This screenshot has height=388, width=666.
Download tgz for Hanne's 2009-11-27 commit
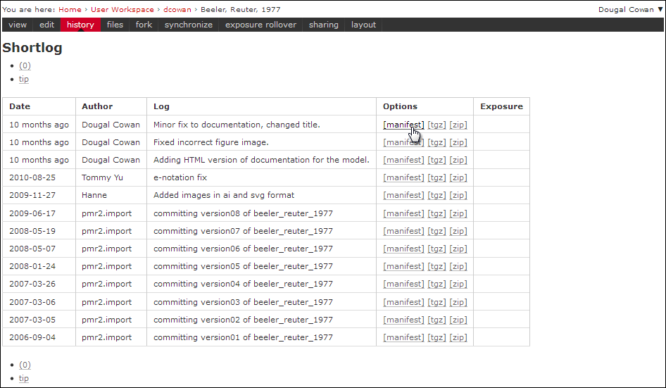tap(436, 195)
